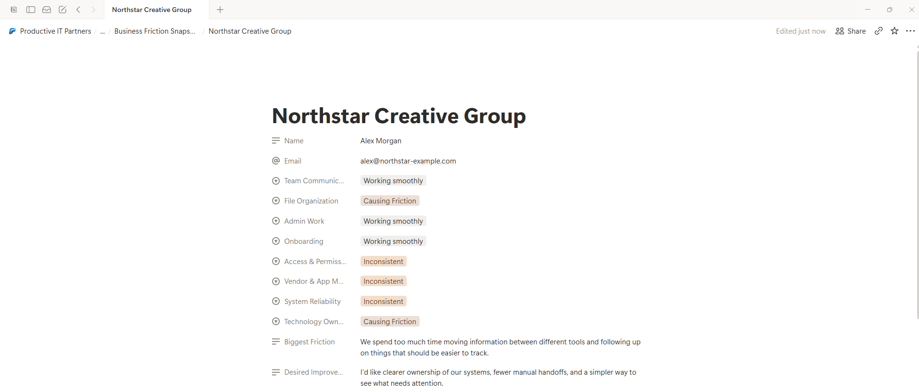Open File Organization 'Causing Friction' select value
Screen dimensions: 919x392
pyautogui.click(x=390, y=201)
